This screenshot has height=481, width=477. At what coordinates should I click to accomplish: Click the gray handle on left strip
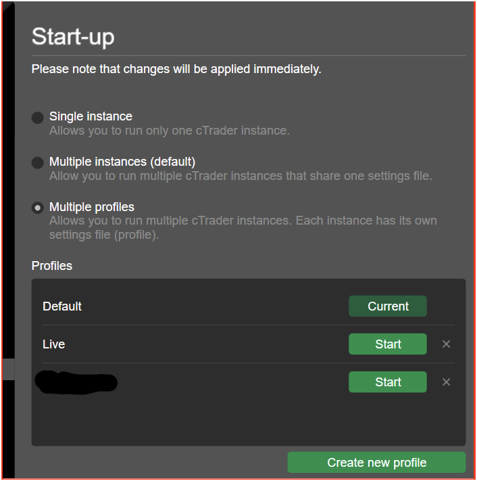[9, 369]
